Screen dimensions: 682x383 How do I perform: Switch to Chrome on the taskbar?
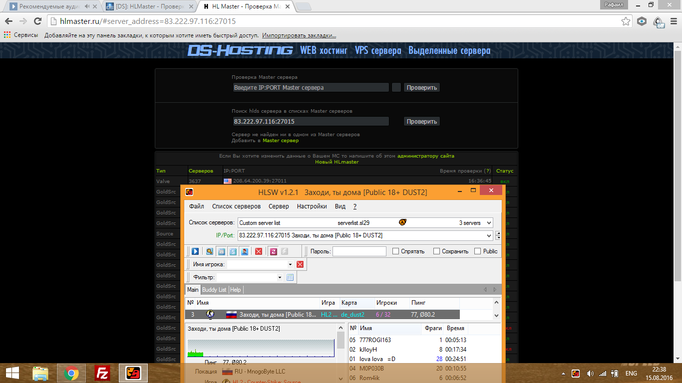pyautogui.click(x=71, y=373)
